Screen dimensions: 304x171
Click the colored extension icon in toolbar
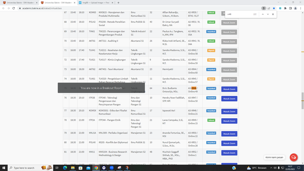[x=280, y=9]
